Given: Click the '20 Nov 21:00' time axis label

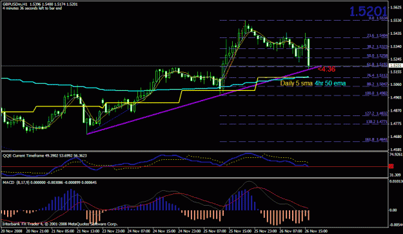Looking at the screenshot, I should [x=37, y=231].
